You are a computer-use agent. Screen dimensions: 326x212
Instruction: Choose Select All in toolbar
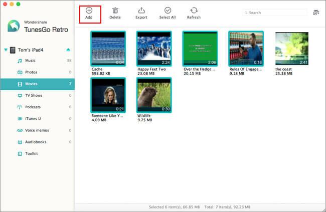click(168, 14)
